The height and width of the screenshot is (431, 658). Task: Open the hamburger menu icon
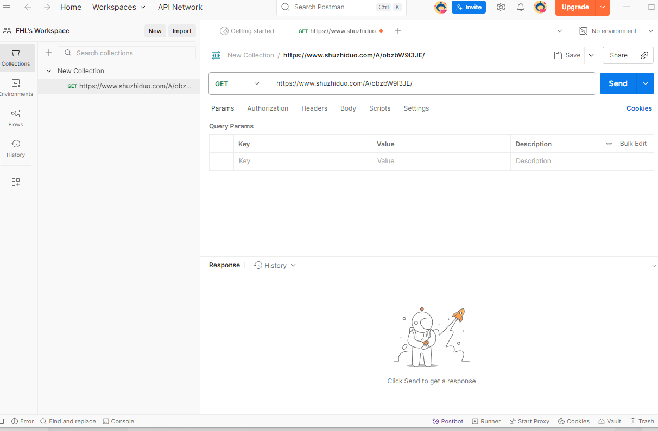tap(7, 7)
